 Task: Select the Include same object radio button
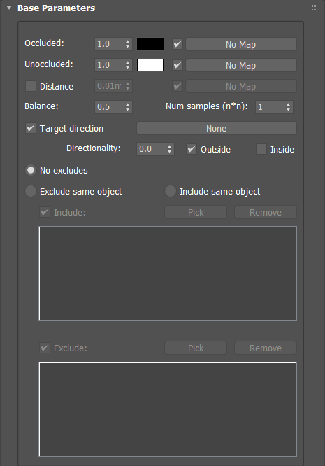(171, 191)
